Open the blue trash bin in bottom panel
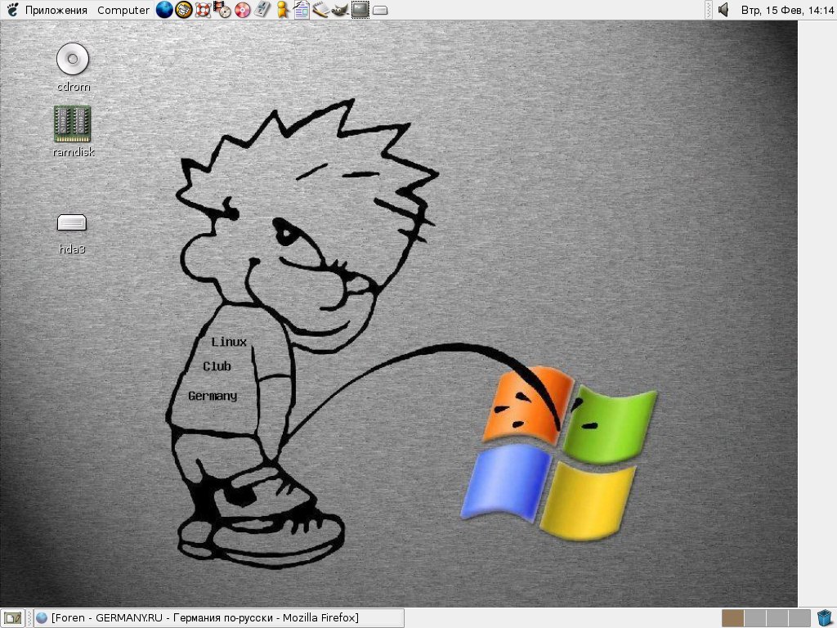Viewport: 837px width, 628px height. (825, 618)
